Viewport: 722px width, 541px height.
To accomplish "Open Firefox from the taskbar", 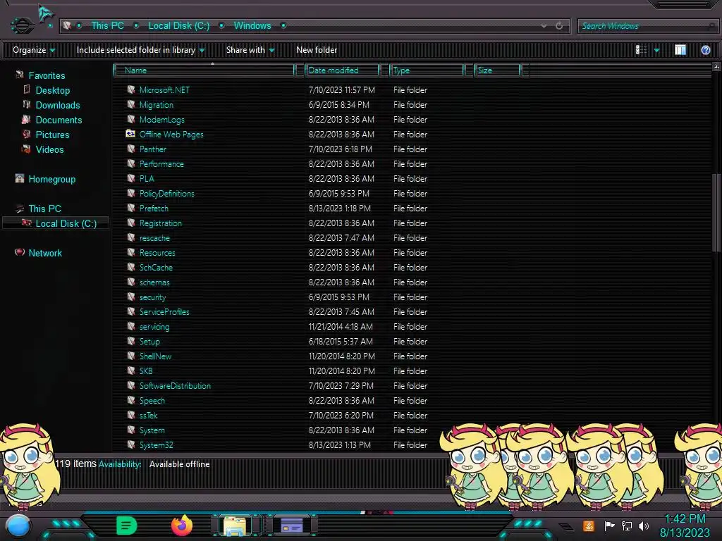I will 182,526.
